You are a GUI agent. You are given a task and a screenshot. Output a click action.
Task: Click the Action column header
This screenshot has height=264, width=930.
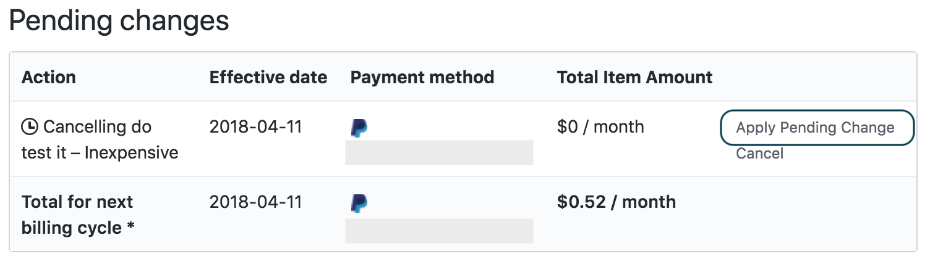[49, 78]
